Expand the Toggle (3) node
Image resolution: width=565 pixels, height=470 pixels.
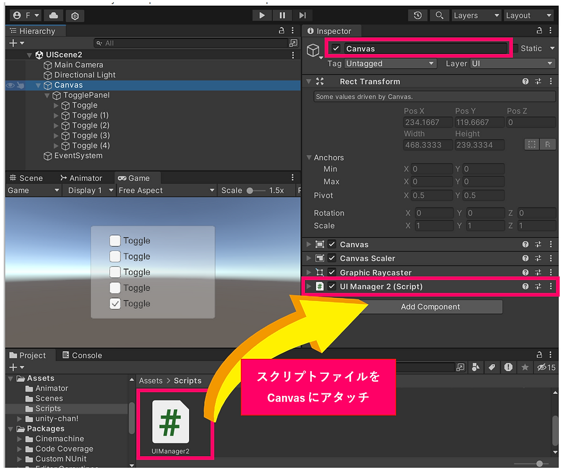(x=56, y=136)
